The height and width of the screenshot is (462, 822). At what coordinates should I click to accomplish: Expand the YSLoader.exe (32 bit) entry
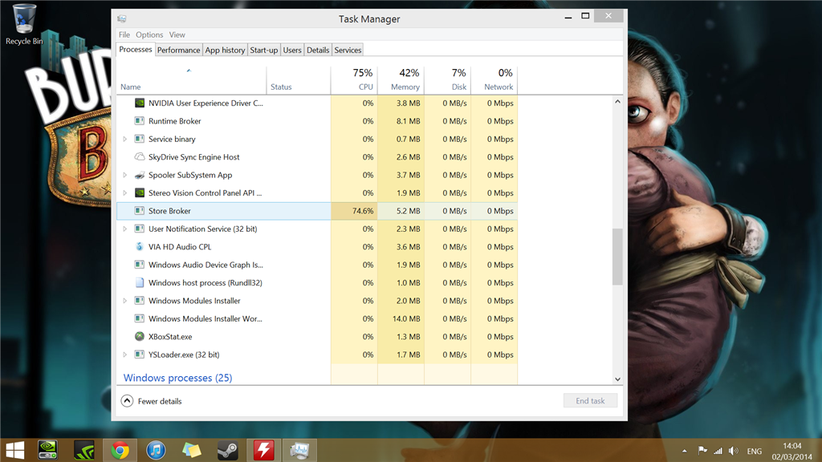pyautogui.click(x=124, y=355)
